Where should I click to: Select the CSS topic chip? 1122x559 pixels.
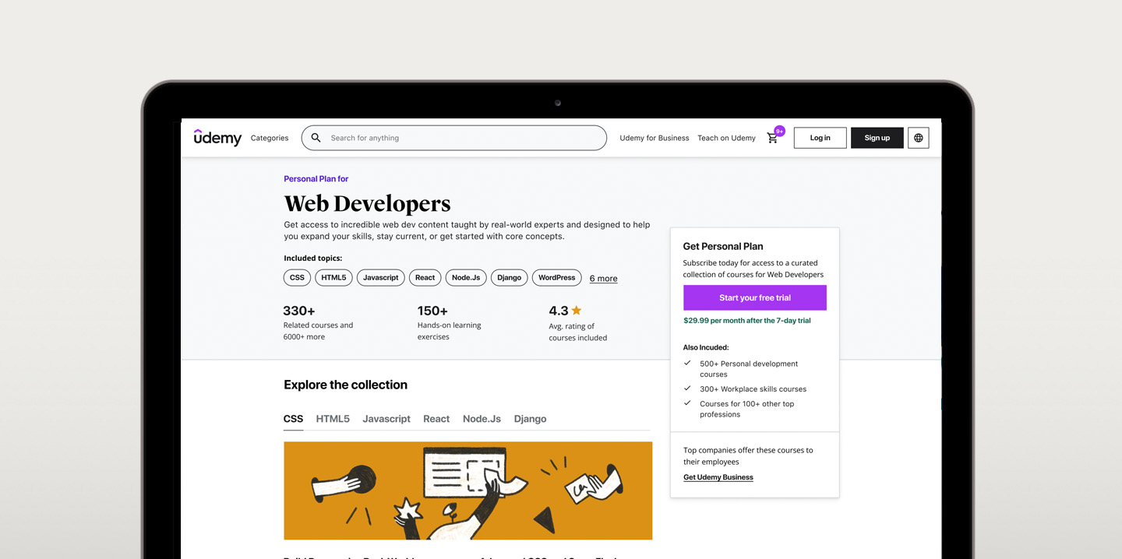(297, 278)
